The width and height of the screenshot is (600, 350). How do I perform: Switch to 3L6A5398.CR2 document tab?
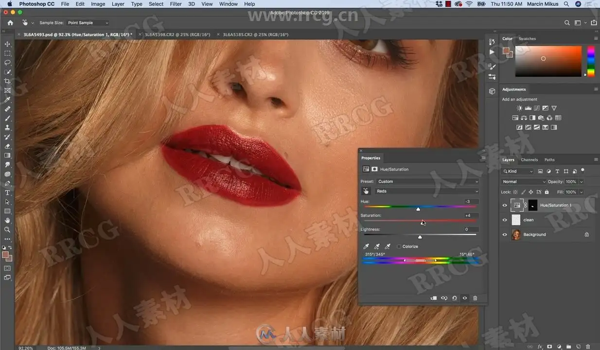[x=177, y=35]
